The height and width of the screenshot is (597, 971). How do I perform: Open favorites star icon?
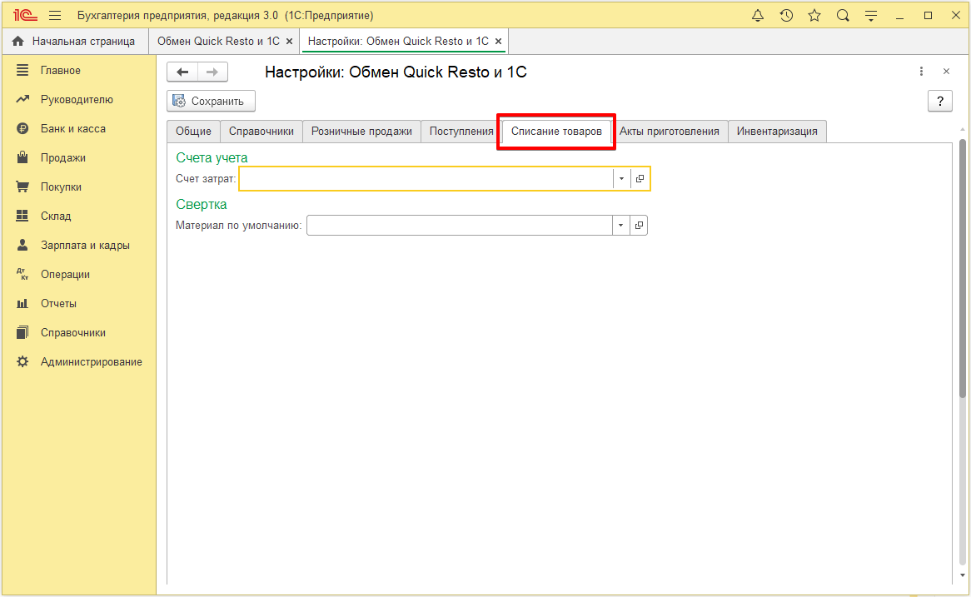(x=814, y=16)
